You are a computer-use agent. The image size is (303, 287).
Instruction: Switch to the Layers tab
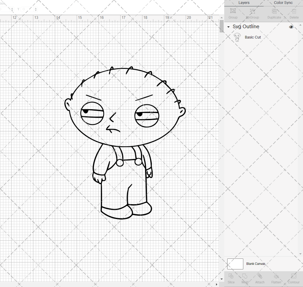coord(244,3)
